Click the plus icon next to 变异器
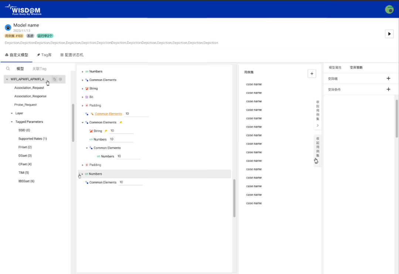399x274 pixels. [388, 78]
